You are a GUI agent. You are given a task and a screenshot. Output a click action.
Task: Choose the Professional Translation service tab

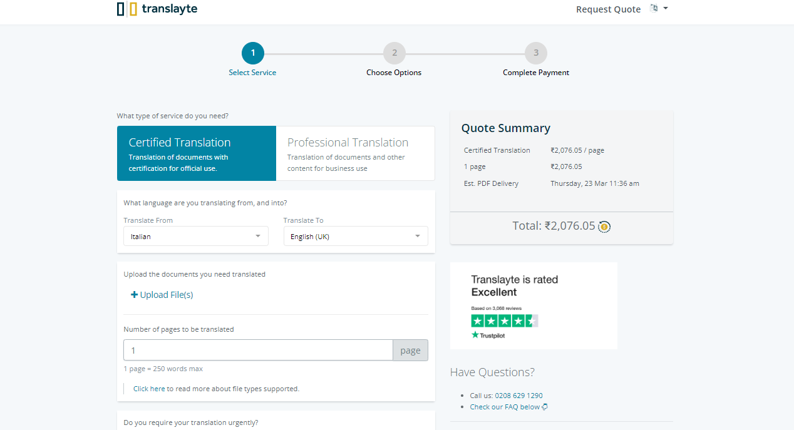point(355,153)
